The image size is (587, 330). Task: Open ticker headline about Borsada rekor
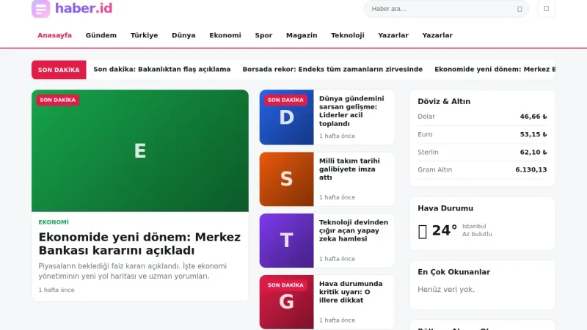pos(332,69)
